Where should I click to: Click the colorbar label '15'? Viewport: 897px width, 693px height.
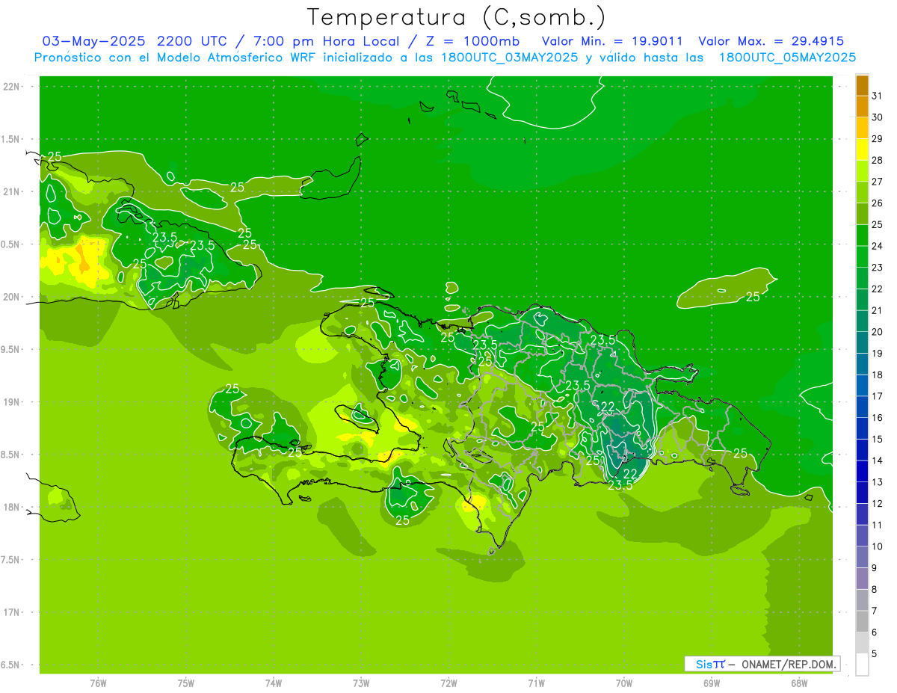[x=878, y=439]
